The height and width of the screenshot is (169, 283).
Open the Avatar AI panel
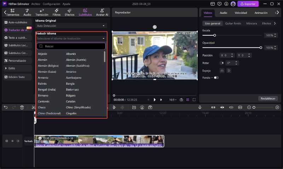[102, 12]
